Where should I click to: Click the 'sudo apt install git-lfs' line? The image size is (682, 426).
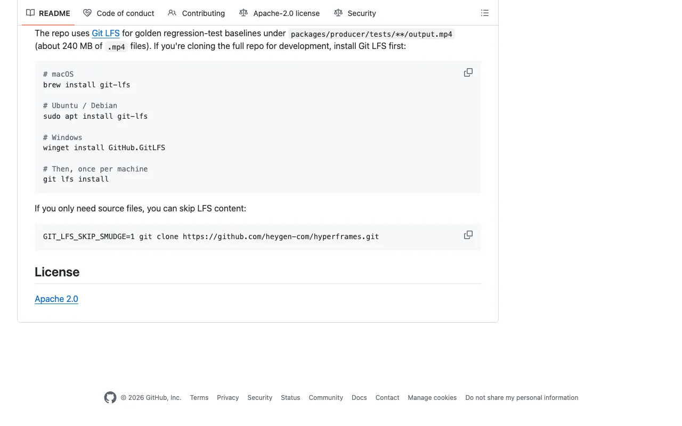point(95,116)
